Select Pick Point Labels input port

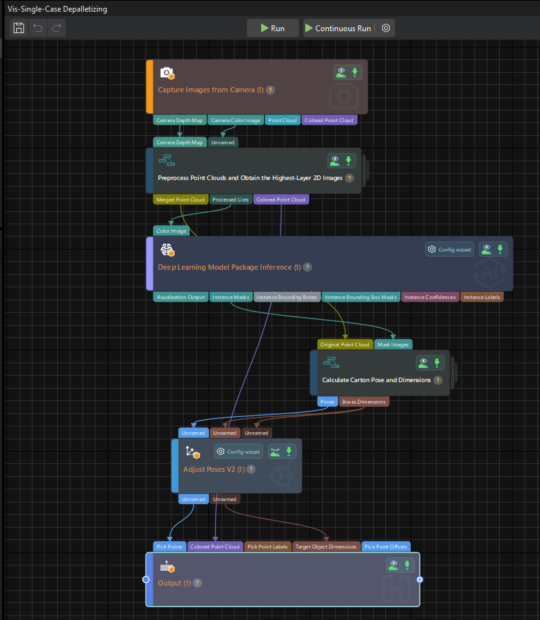268,547
